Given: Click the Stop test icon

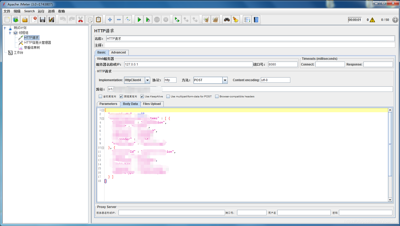Looking at the screenshot, I should click(157, 20).
